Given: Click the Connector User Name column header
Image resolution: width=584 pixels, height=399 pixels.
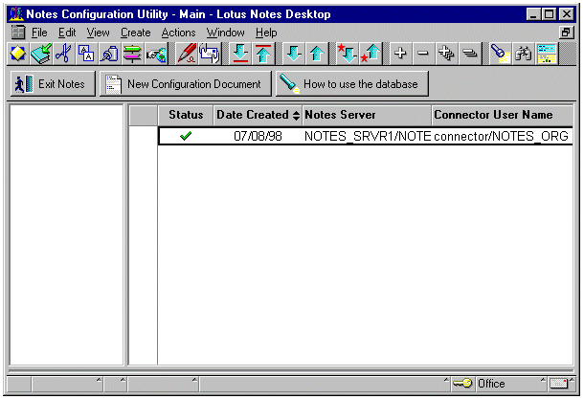Looking at the screenshot, I should (501, 115).
